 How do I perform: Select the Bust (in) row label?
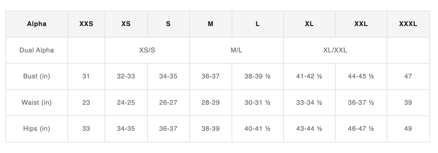click(37, 76)
